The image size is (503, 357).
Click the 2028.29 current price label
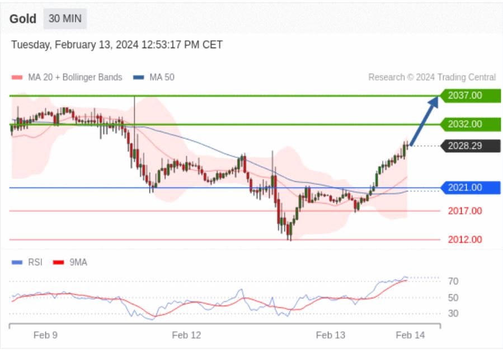(x=469, y=146)
